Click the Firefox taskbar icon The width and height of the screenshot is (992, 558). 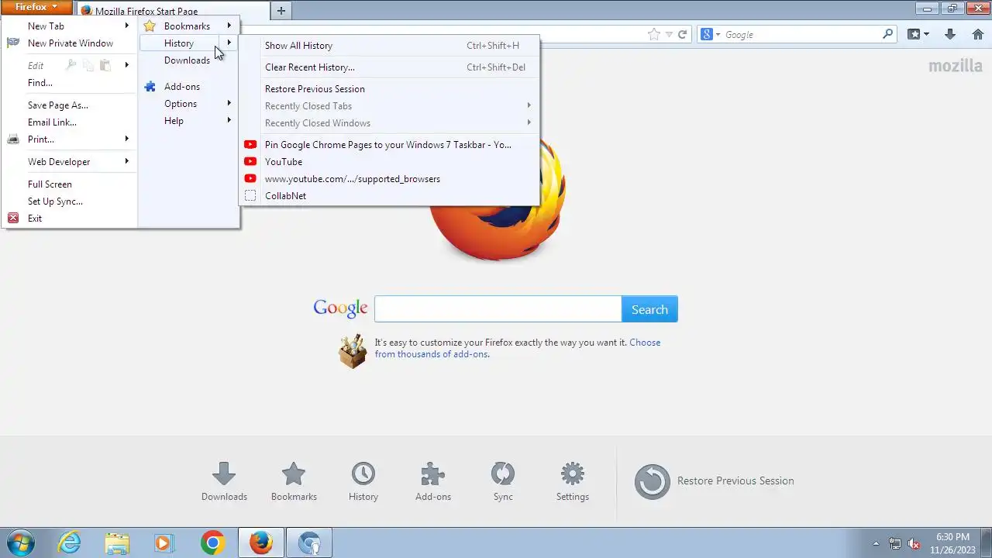tap(260, 542)
